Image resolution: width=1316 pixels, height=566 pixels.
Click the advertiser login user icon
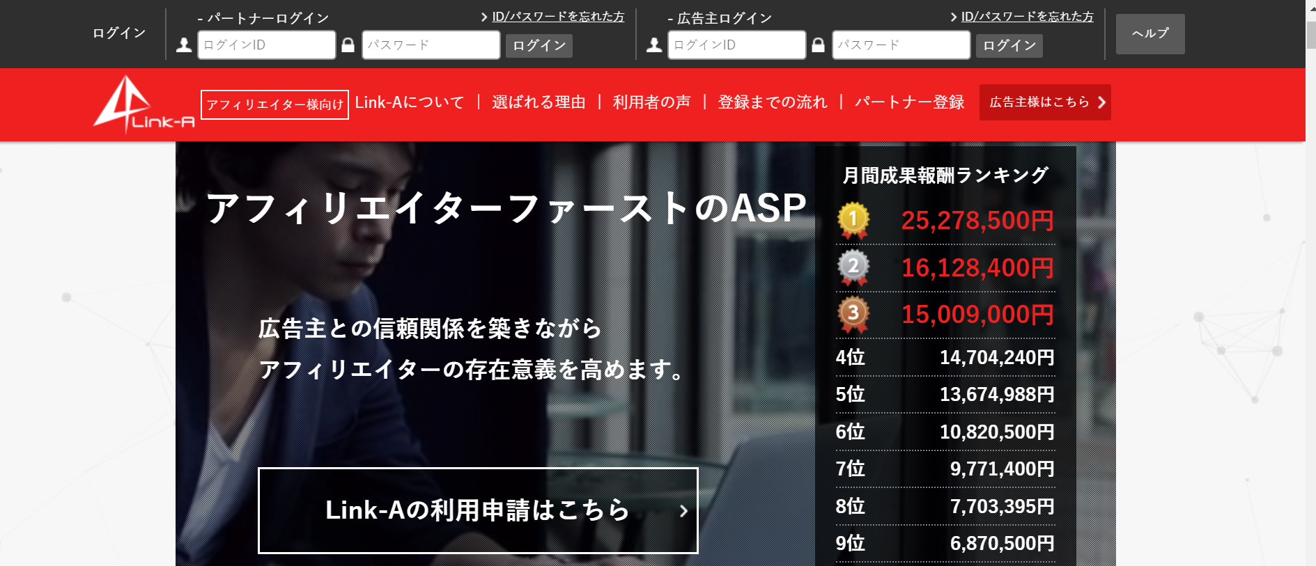pyautogui.click(x=654, y=45)
